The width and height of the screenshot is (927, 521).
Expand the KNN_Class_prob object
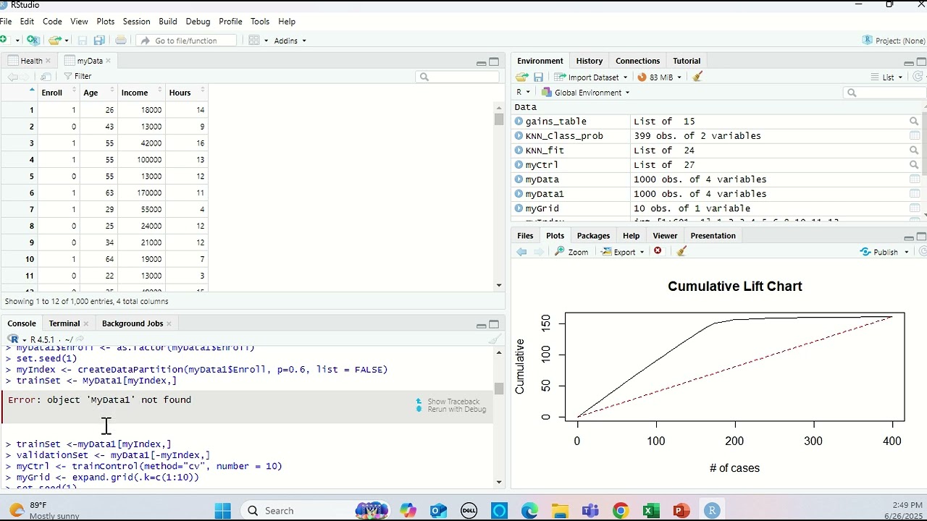[x=519, y=136]
